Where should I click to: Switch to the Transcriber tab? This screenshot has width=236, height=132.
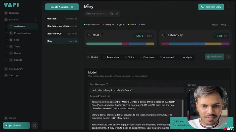[111, 57]
